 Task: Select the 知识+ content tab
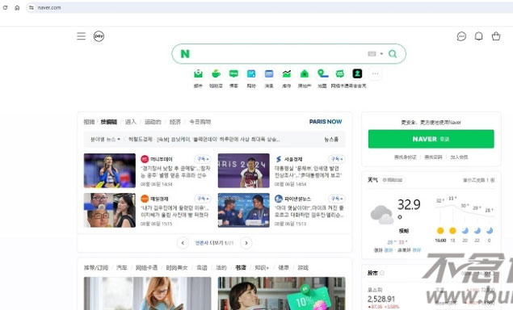(262, 267)
